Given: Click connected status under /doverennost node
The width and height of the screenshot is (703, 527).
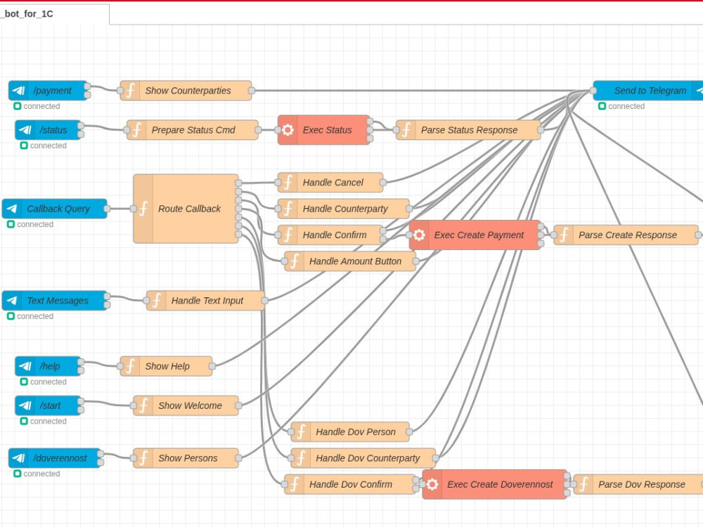Looking at the screenshot, I should click(x=37, y=474).
